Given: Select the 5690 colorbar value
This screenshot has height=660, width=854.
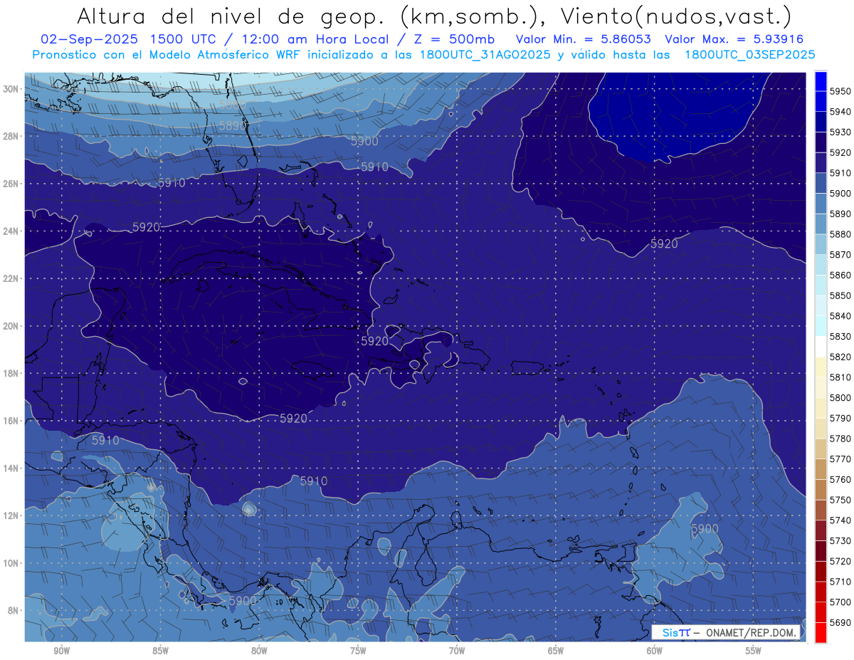Looking at the screenshot, I should tap(840, 623).
